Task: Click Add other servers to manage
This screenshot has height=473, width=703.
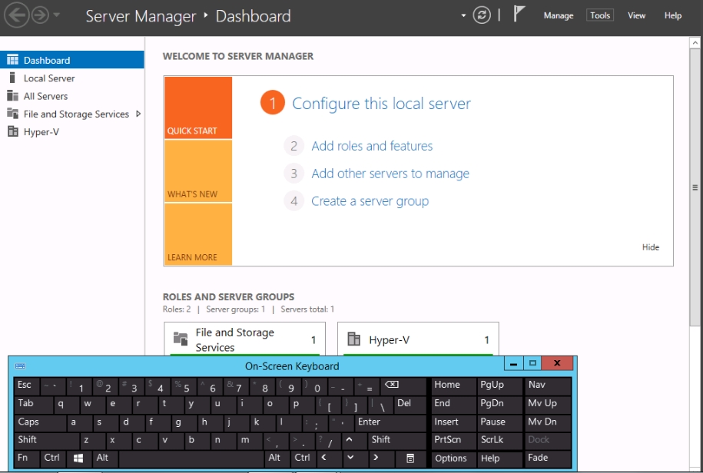Action: [390, 174]
